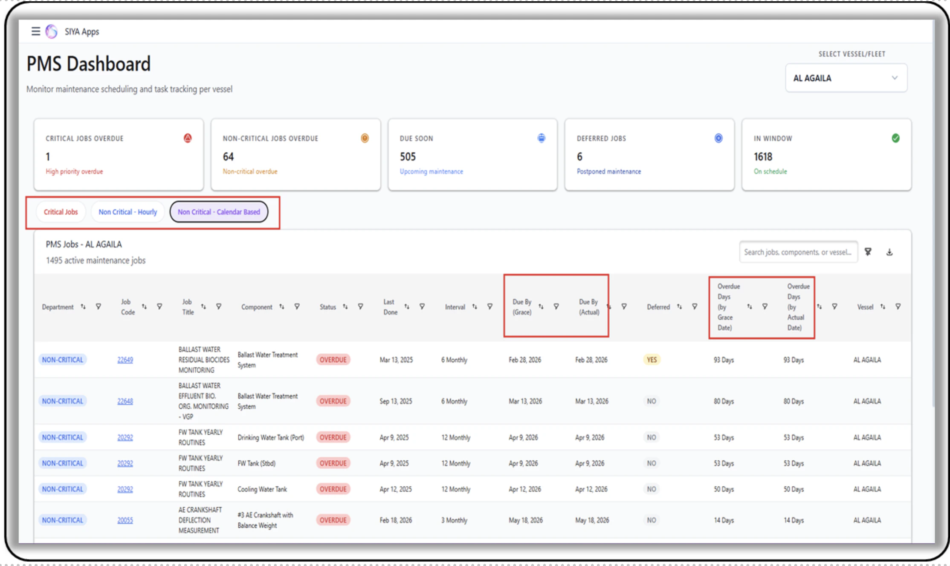Click the page vertical scrollbar
The image size is (950, 566).
[933, 213]
